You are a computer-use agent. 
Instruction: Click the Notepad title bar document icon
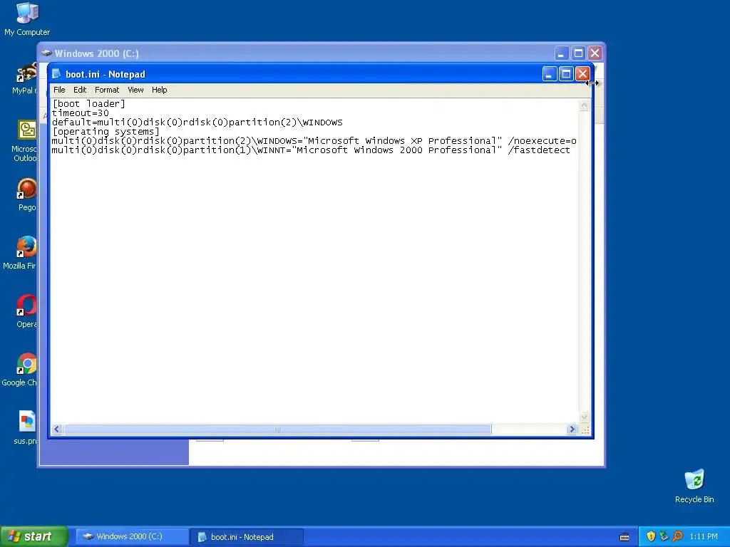pos(56,74)
